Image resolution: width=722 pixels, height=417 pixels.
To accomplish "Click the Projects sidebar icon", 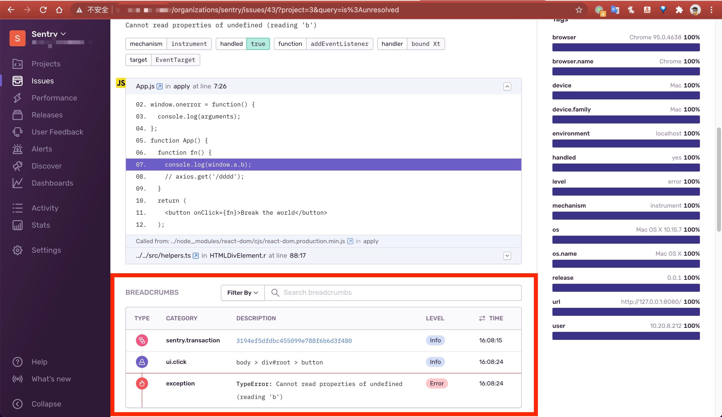I will pyautogui.click(x=18, y=64).
